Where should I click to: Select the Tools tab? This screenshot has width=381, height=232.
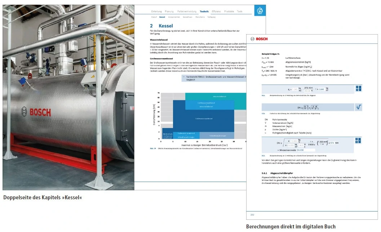click(240, 12)
